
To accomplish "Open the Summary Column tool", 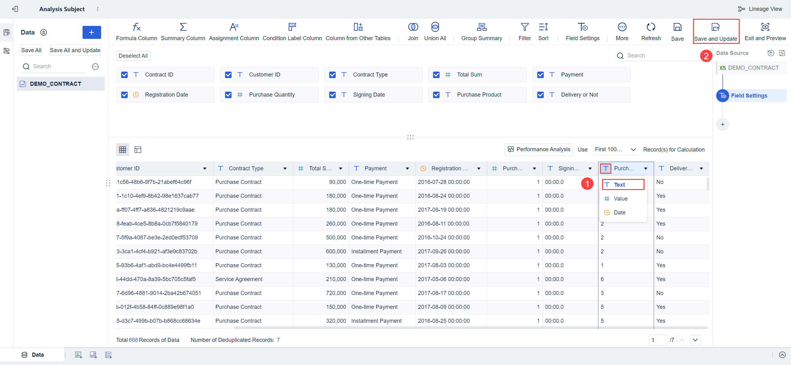I will tap(183, 31).
